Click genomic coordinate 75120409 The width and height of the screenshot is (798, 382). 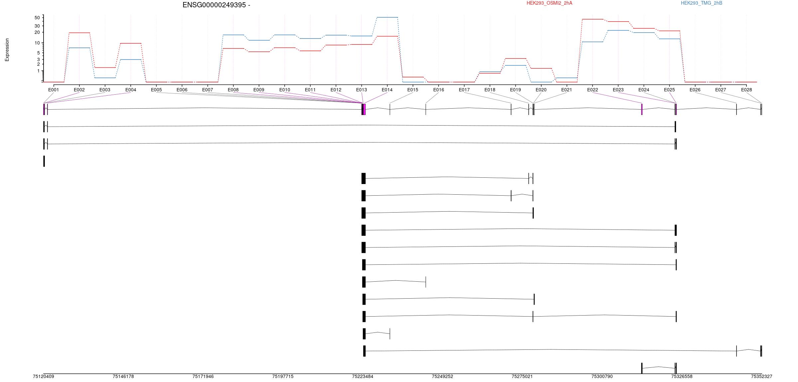coord(44,376)
